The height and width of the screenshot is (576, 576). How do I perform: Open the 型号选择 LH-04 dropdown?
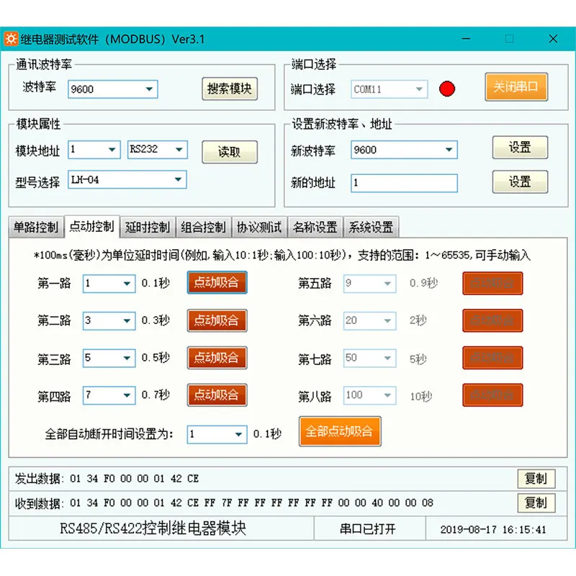(127, 179)
